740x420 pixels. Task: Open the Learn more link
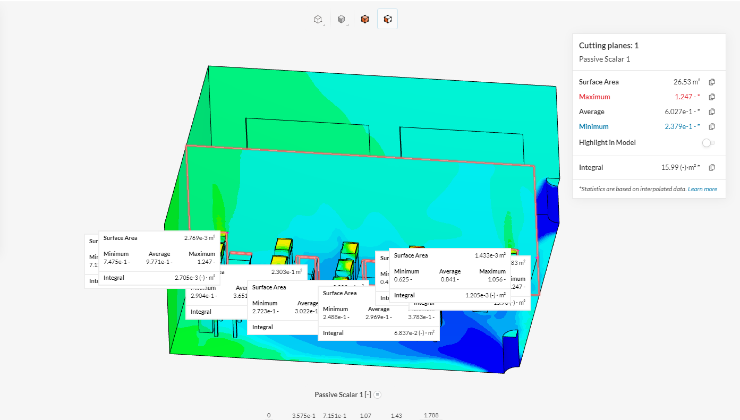pyautogui.click(x=702, y=189)
